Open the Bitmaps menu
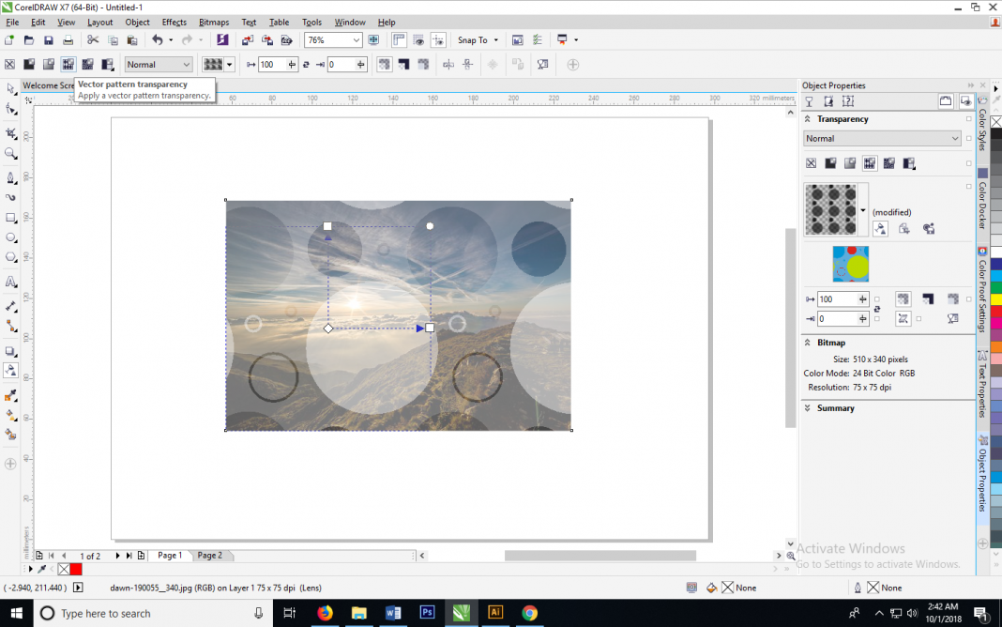Viewport: 1002px width, 627px height. click(x=214, y=22)
